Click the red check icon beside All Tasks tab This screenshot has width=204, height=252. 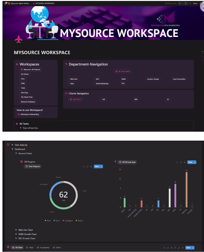(8, 247)
